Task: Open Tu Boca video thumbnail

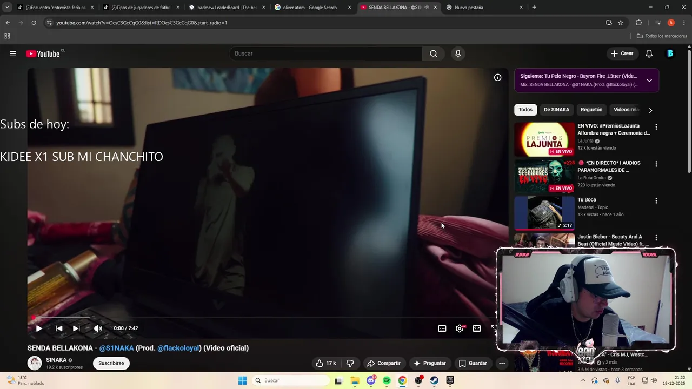Action: 544,213
